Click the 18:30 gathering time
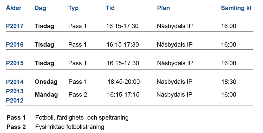This screenshot has height=133, width=263. click(x=229, y=82)
